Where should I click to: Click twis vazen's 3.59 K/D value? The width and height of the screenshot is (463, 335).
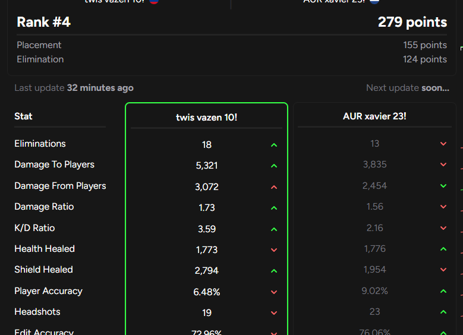(206, 229)
